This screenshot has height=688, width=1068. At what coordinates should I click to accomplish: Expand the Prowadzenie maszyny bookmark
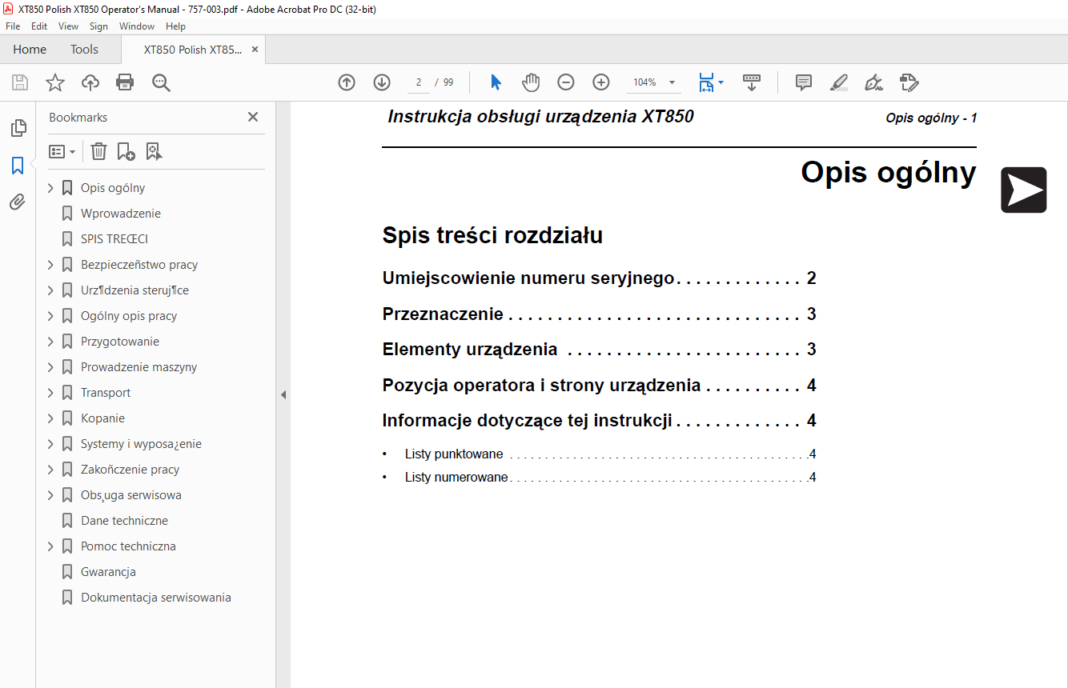[50, 367]
